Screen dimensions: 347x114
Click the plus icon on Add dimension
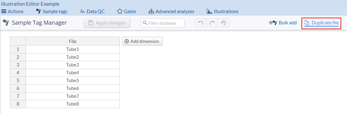point(127,41)
